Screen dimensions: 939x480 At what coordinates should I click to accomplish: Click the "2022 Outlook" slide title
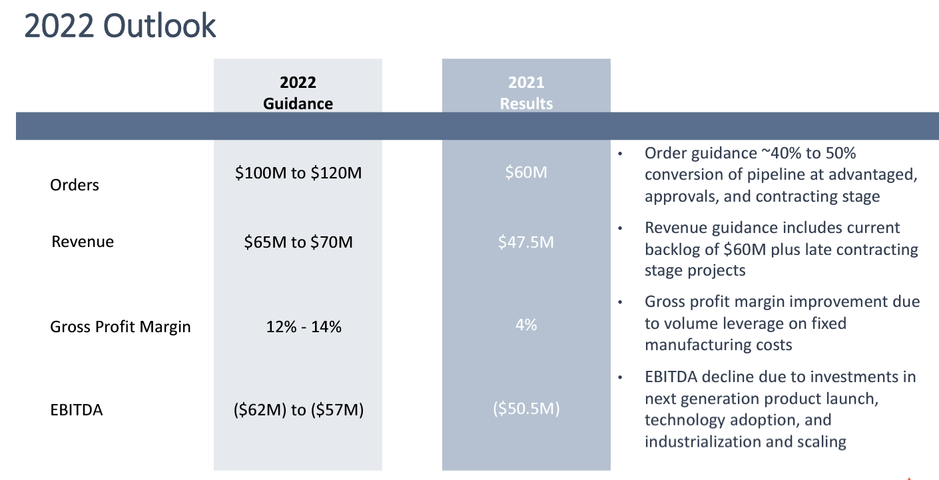point(121,27)
